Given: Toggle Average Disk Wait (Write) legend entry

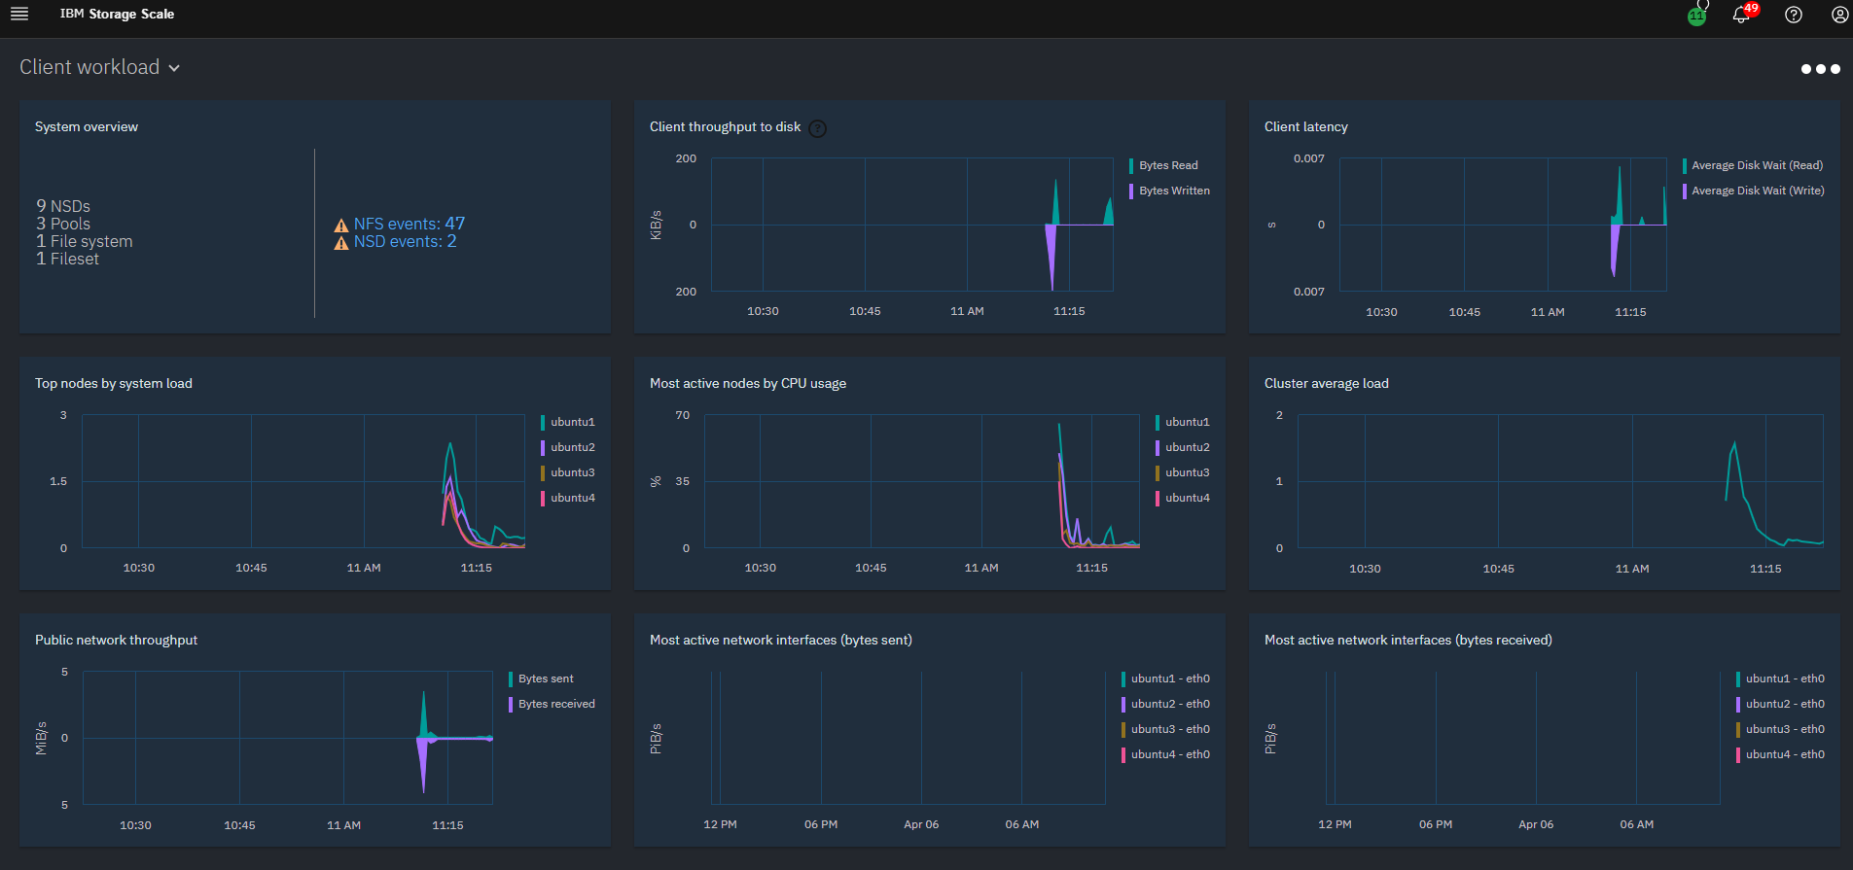Looking at the screenshot, I should (x=1757, y=191).
